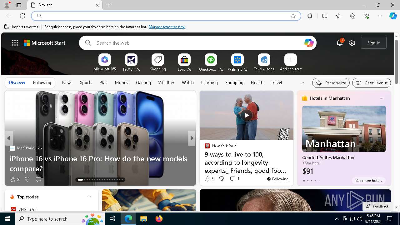400x225 pixels.
Task: Dislike the iPhone 16 article
Action: [x=27, y=179]
